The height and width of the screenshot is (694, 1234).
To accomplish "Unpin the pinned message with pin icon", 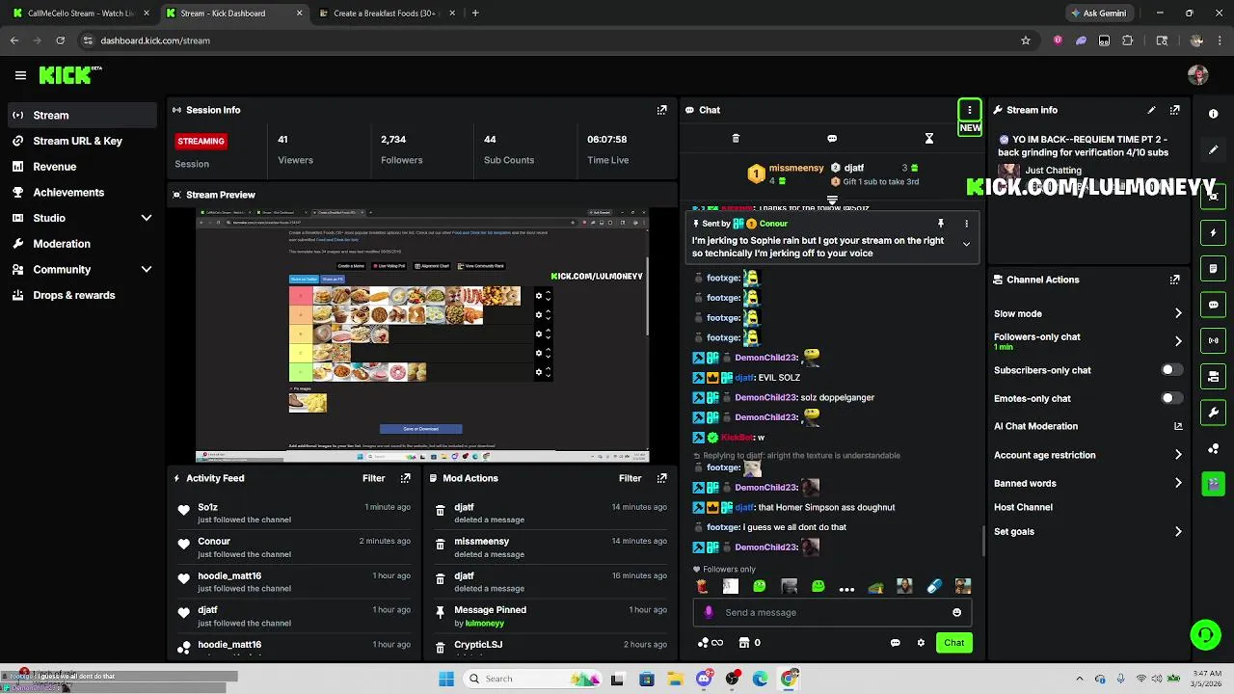I will pos(941,224).
